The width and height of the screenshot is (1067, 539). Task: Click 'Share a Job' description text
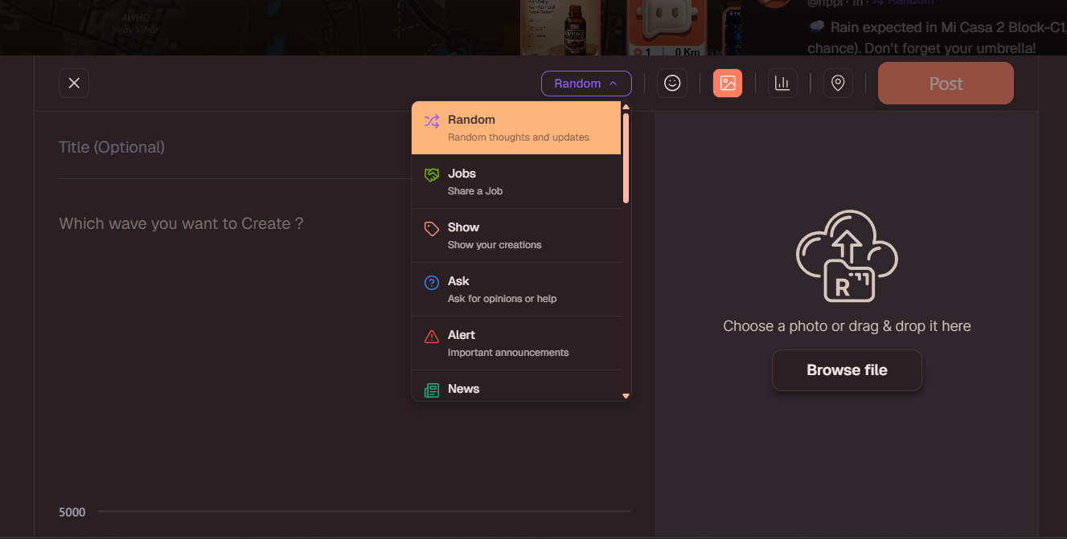[x=475, y=191]
